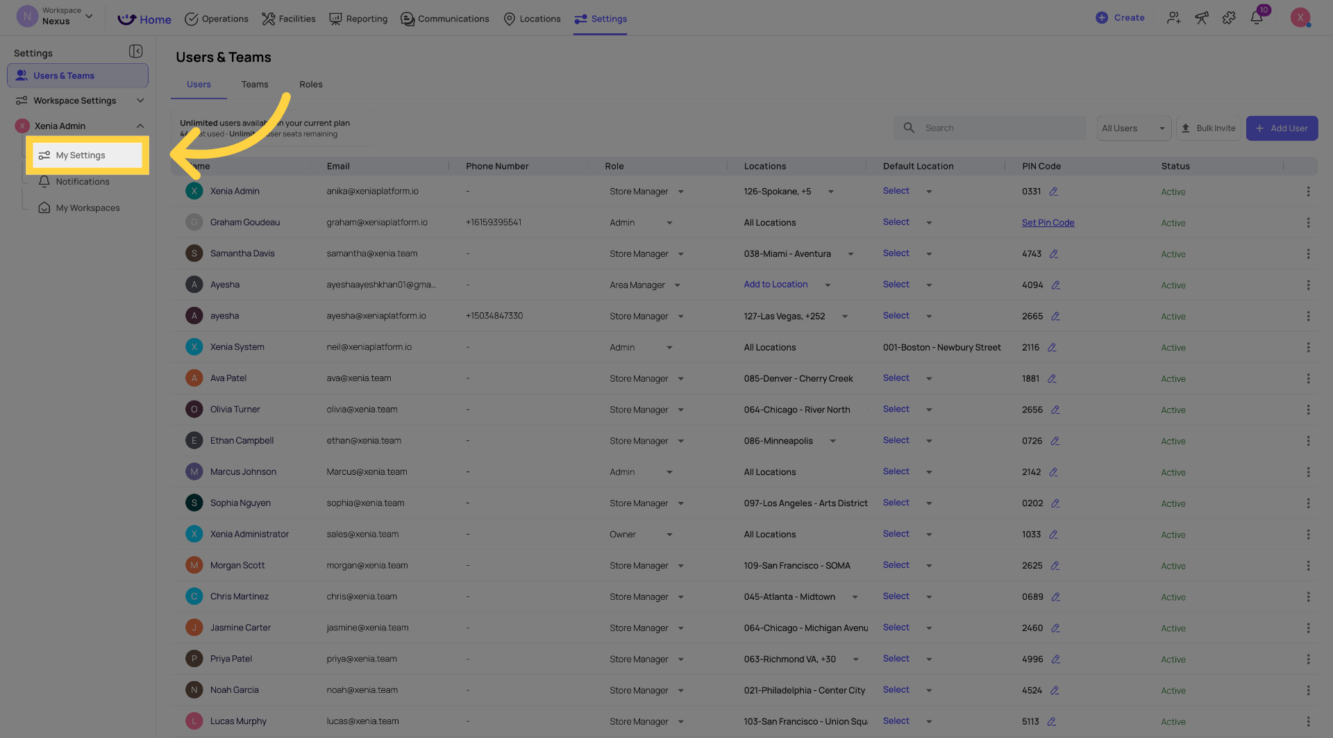1333x738 pixels.
Task: Open the Operations menu
Action: (217, 19)
